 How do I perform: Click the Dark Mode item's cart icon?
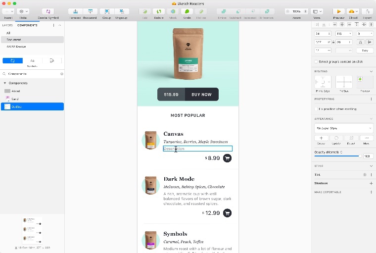227,213
